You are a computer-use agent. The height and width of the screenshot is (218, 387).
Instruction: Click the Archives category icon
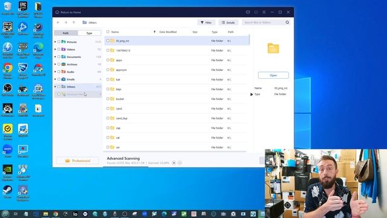[x=63, y=64]
